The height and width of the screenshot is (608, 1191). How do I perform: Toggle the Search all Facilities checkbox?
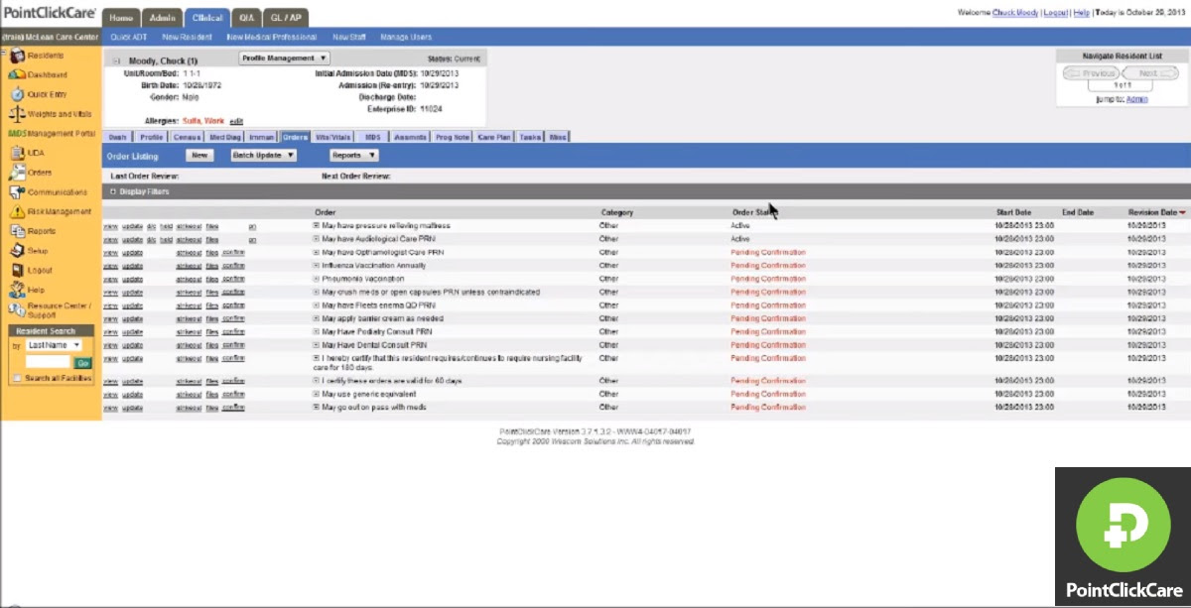[x=16, y=379]
